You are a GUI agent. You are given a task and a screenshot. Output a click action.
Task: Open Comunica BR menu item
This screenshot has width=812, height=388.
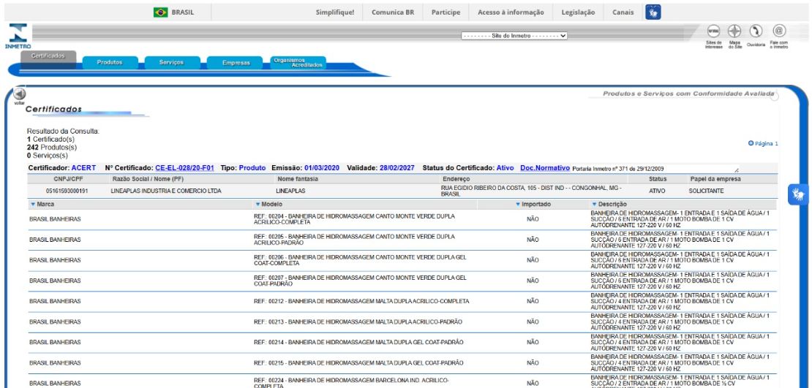pyautogui.click(x=393, y=12)
